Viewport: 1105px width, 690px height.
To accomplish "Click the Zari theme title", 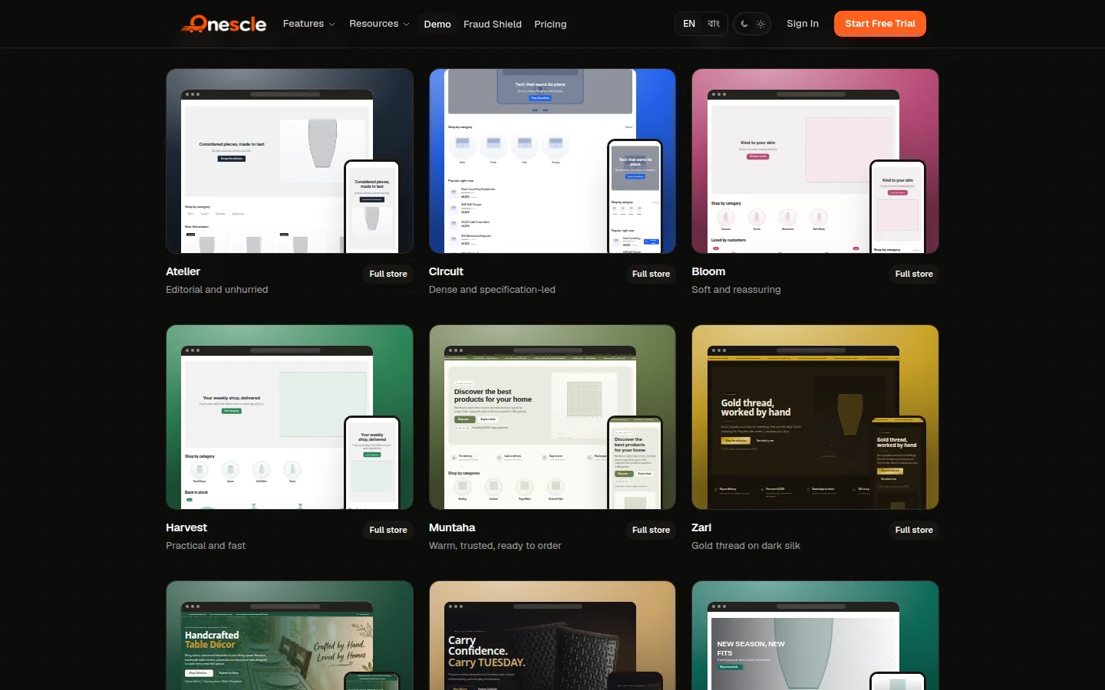I will pos(701,527).
